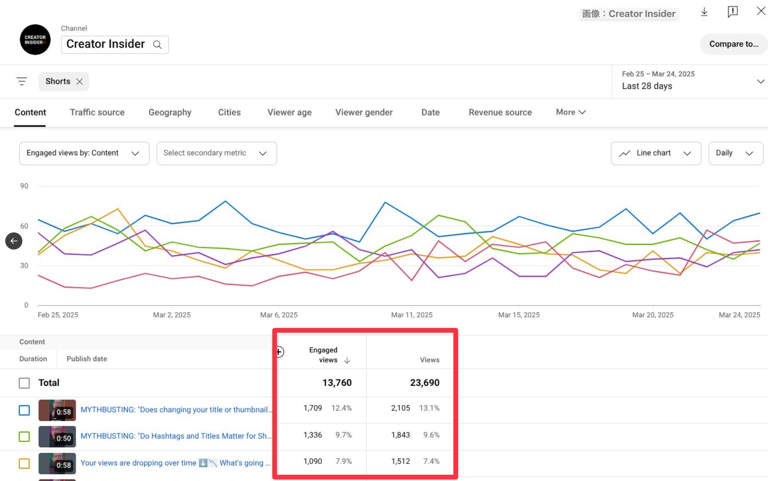
Task: Click the 2,105 views cell
Action: [x=400, y=408]
